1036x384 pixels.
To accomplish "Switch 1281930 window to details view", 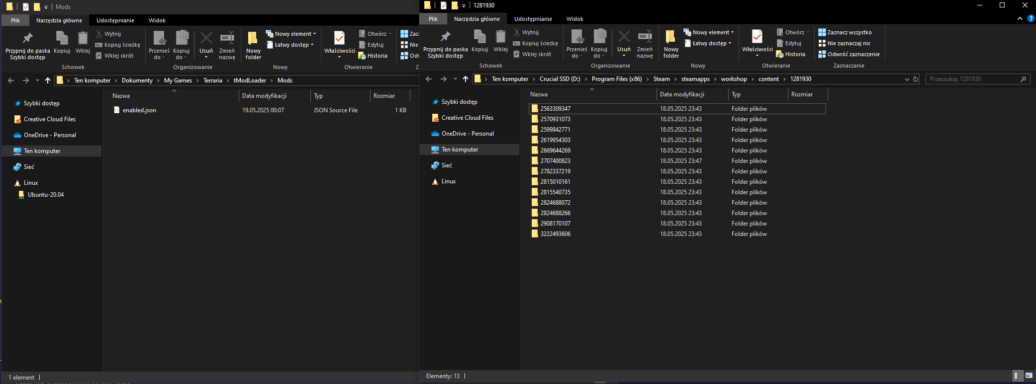I will point(1018,376).
